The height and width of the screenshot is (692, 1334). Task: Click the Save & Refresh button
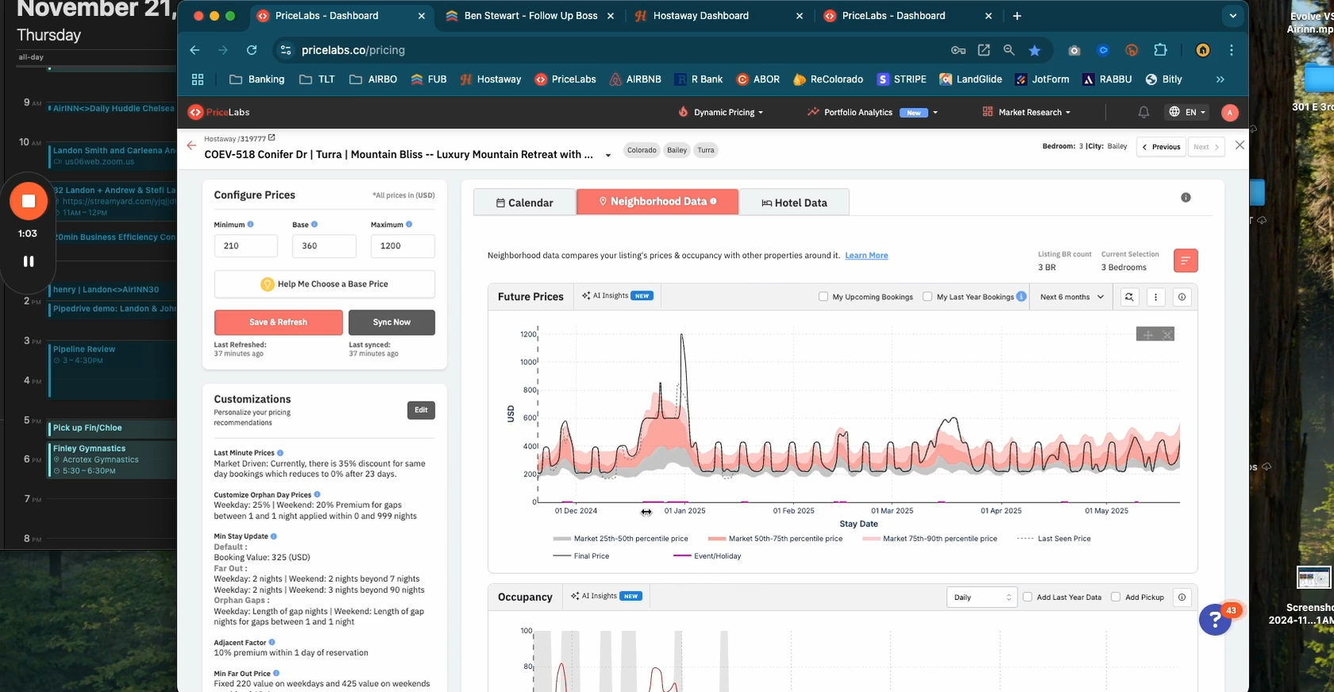tap(278, 322)
